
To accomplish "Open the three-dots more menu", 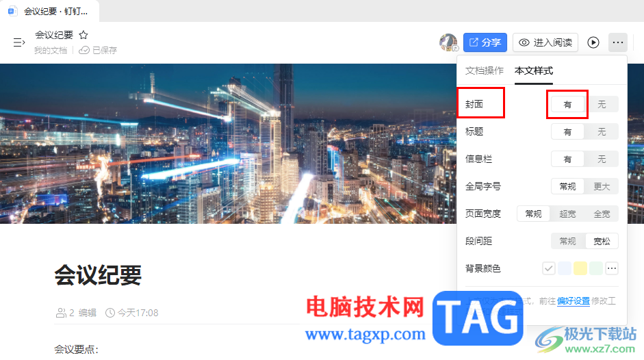I will pos(618,42).
